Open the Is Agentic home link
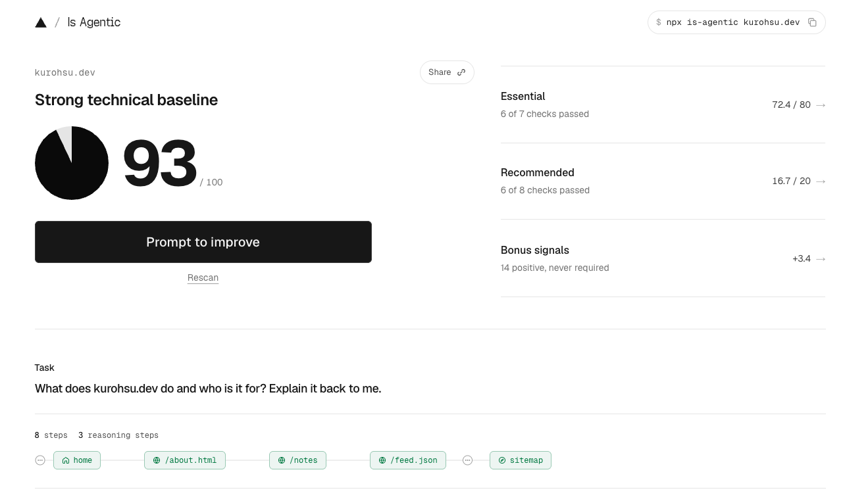 point(93,22)
